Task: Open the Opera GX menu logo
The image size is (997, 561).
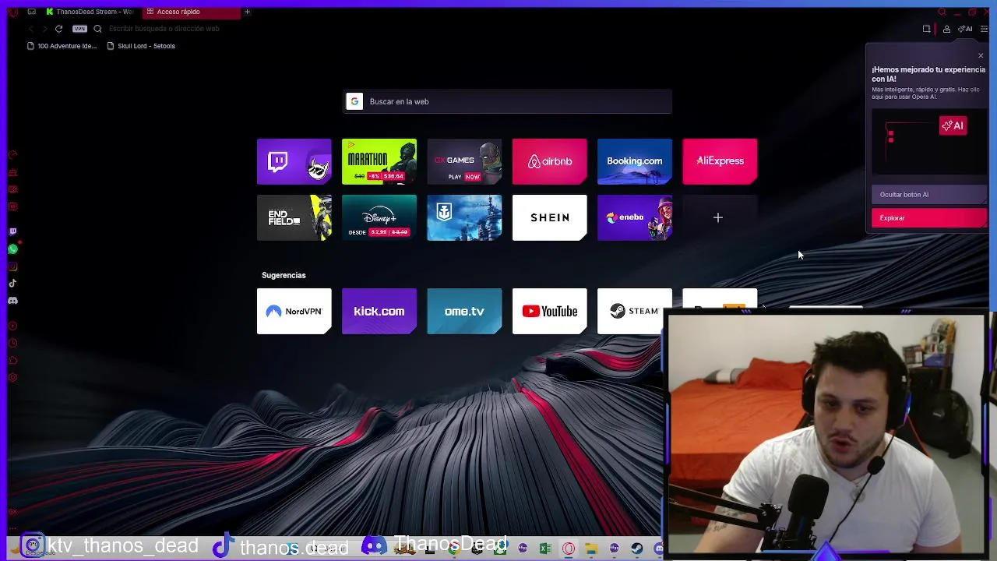Action: point(12,12)
